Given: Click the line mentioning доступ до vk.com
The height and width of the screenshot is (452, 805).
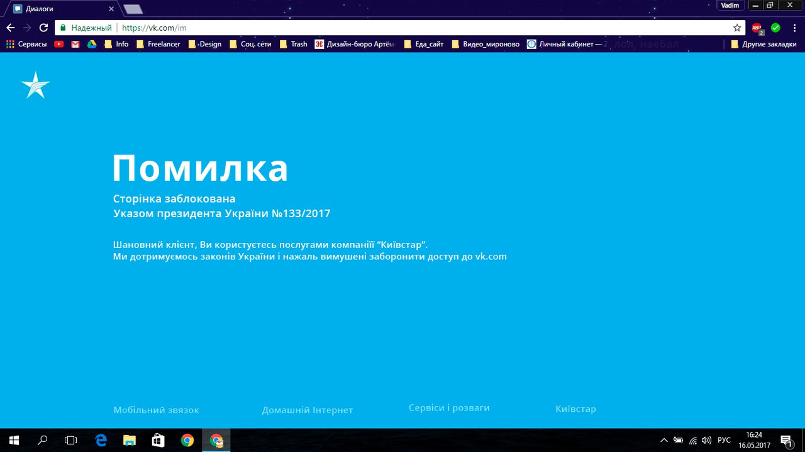Looking at the screenshot, I should pyautogui.click(x=310, y=257).
